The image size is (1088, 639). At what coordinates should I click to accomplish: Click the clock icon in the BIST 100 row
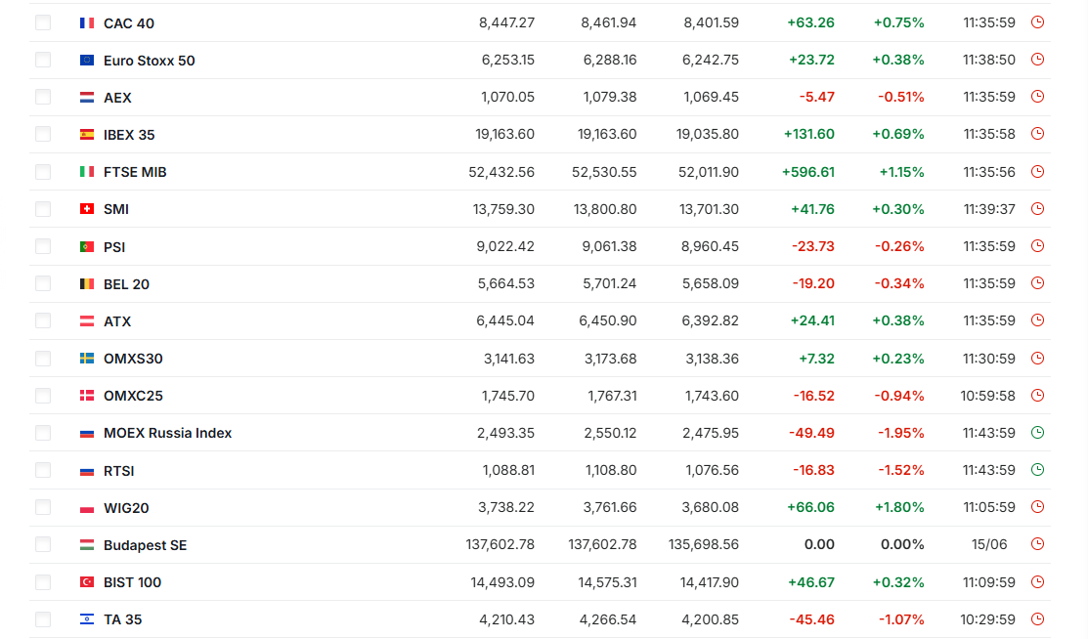coord(1037,582)
